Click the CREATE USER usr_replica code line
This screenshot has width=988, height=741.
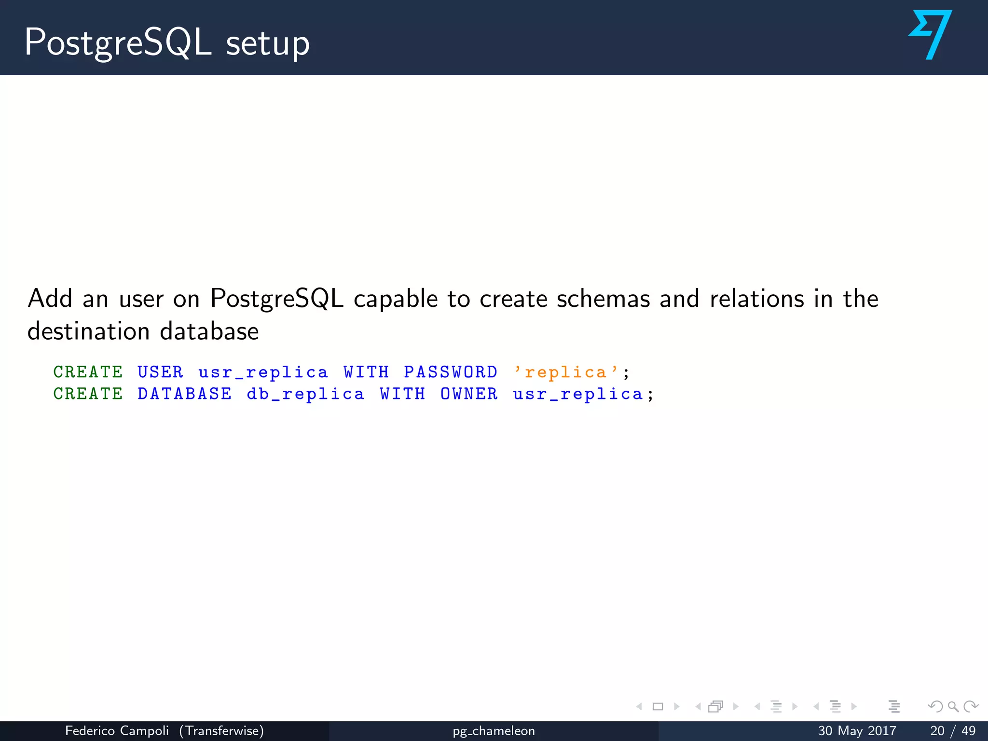342,372
